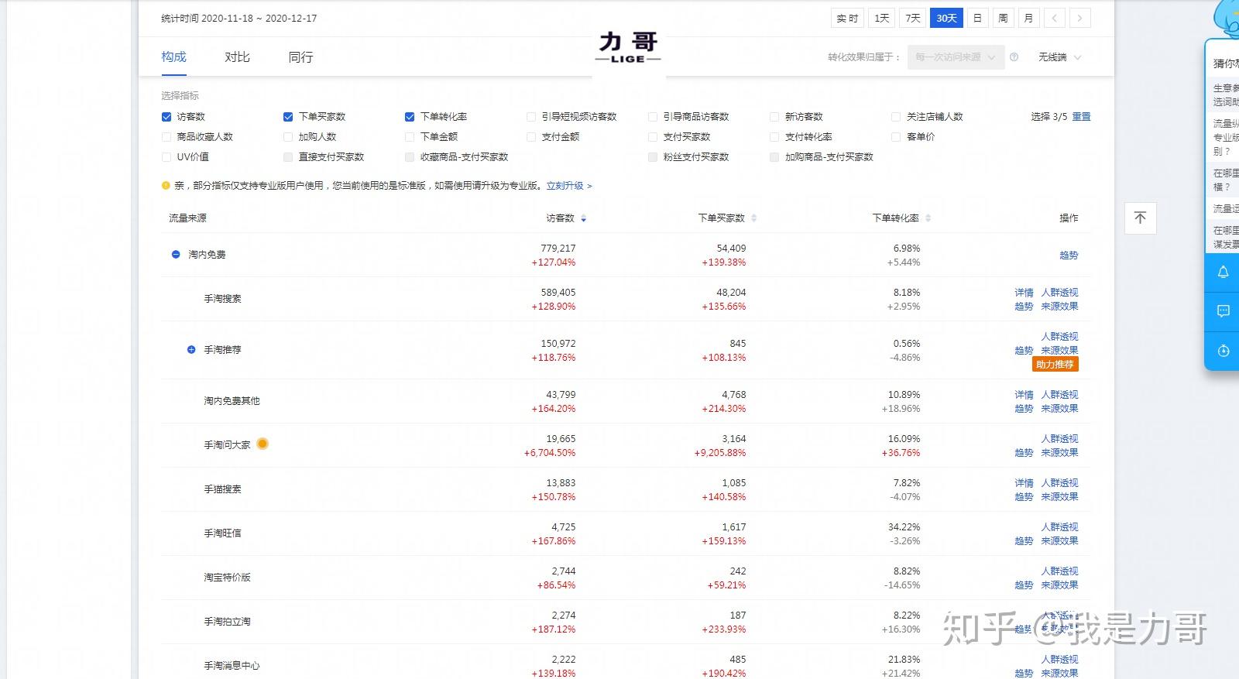Enable the 客单价 checkbox
The width and height of the screenshot is (1239, 679).
[x=896, y=137]
